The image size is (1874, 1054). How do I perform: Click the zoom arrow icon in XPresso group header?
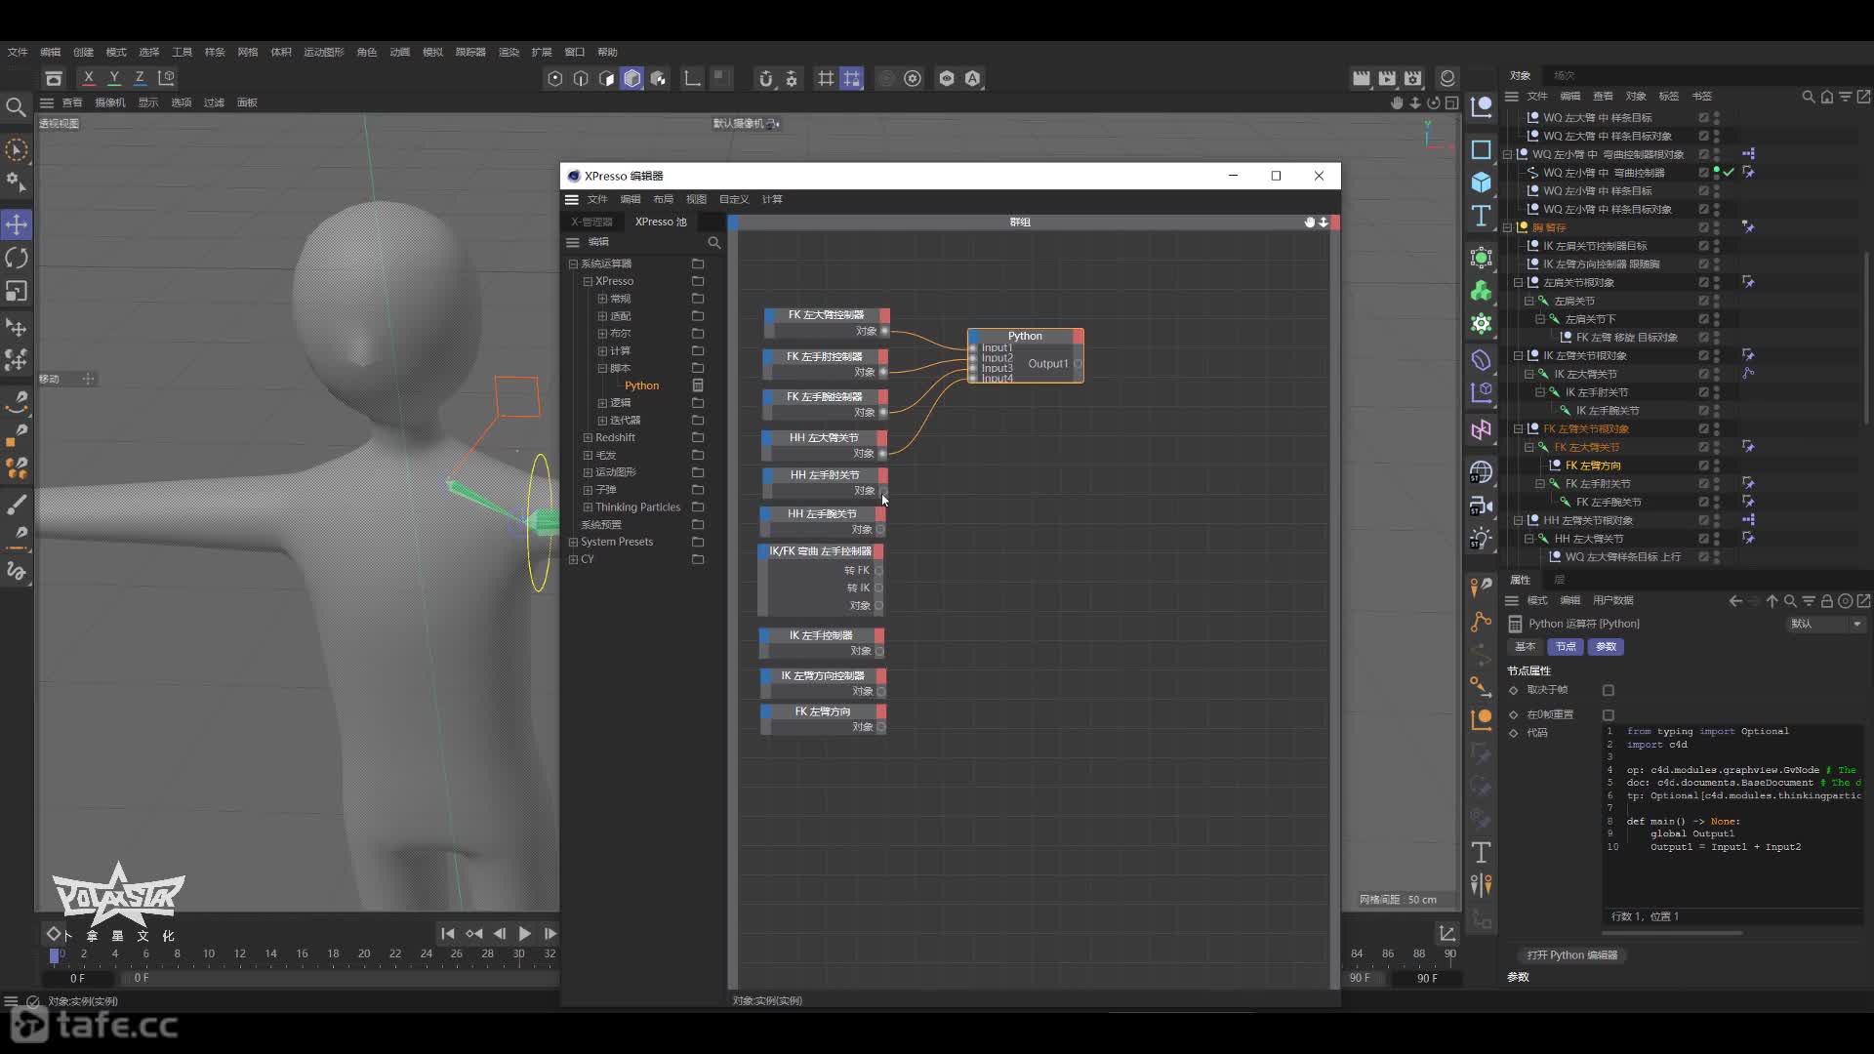[1324, 223]
